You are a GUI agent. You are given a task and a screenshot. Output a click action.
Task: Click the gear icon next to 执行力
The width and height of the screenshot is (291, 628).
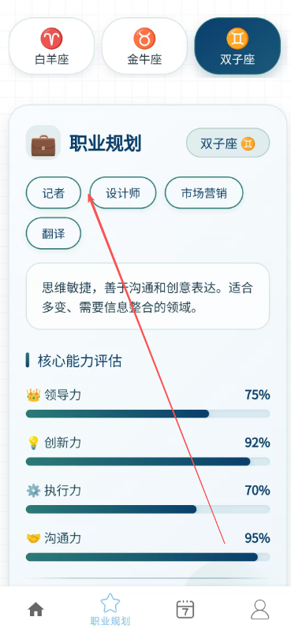click(33, 491)
